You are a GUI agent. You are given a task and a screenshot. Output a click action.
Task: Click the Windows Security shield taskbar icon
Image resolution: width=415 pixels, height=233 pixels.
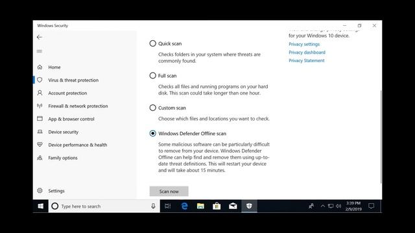coord(249,206)
